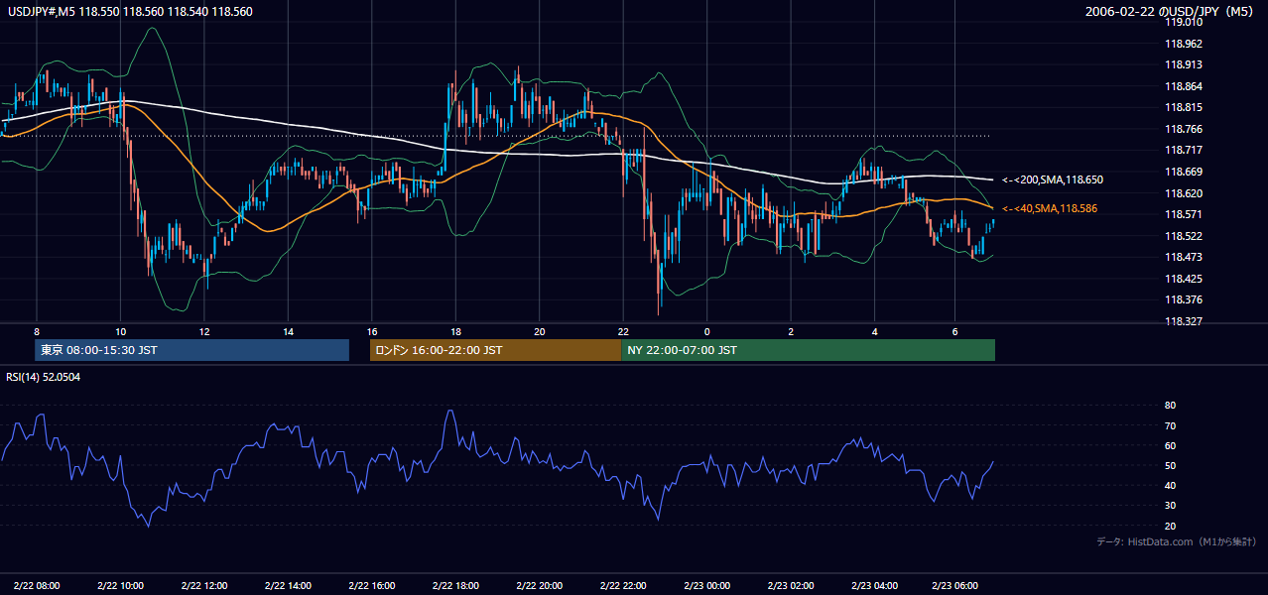Click hour label 14 under price chart
The width and height of the screenshot is (1268, 595).
(288, 331)
